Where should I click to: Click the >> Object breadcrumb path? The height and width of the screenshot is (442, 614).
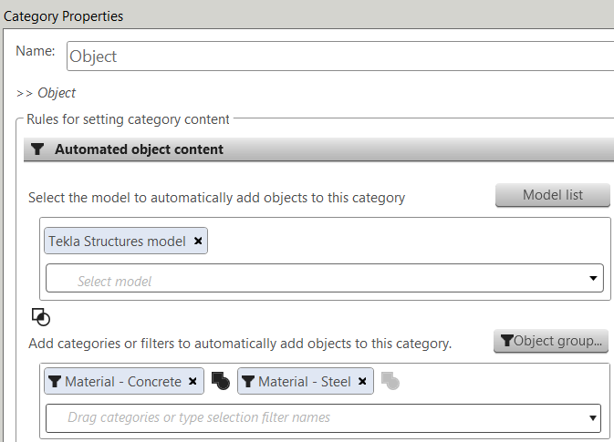[x=46, y=93]
